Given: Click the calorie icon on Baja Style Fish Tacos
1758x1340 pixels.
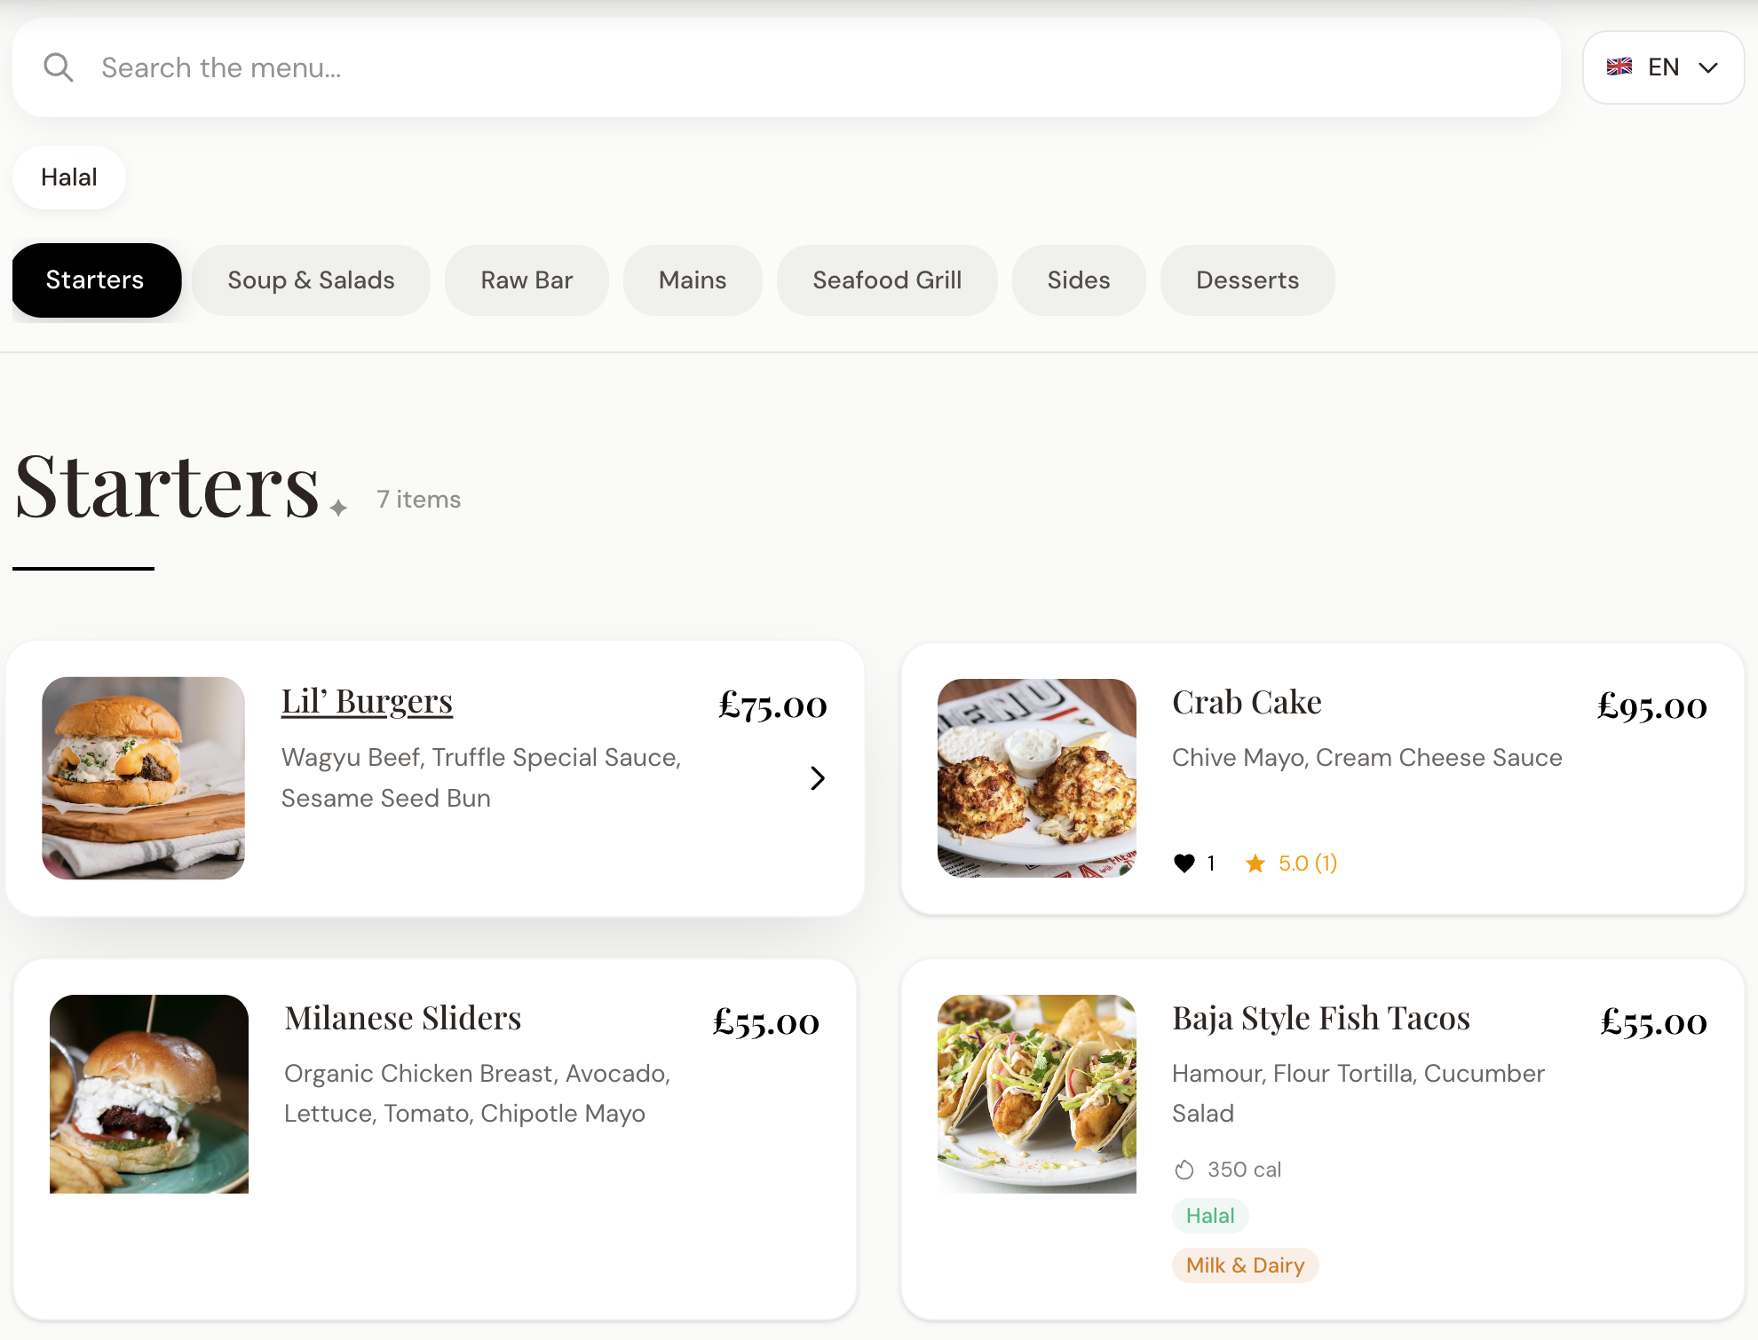Looking at the screenshot, I should coord(1184,1170).
